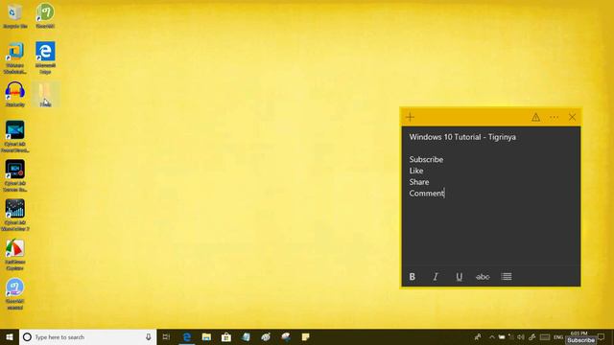614x345 pixels.
Task: Show hidden system tray icons
Action: [x=492, y=337]
